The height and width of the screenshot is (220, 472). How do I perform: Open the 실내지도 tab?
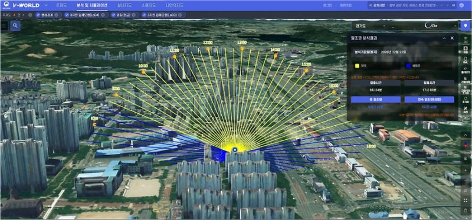point(124,5)
